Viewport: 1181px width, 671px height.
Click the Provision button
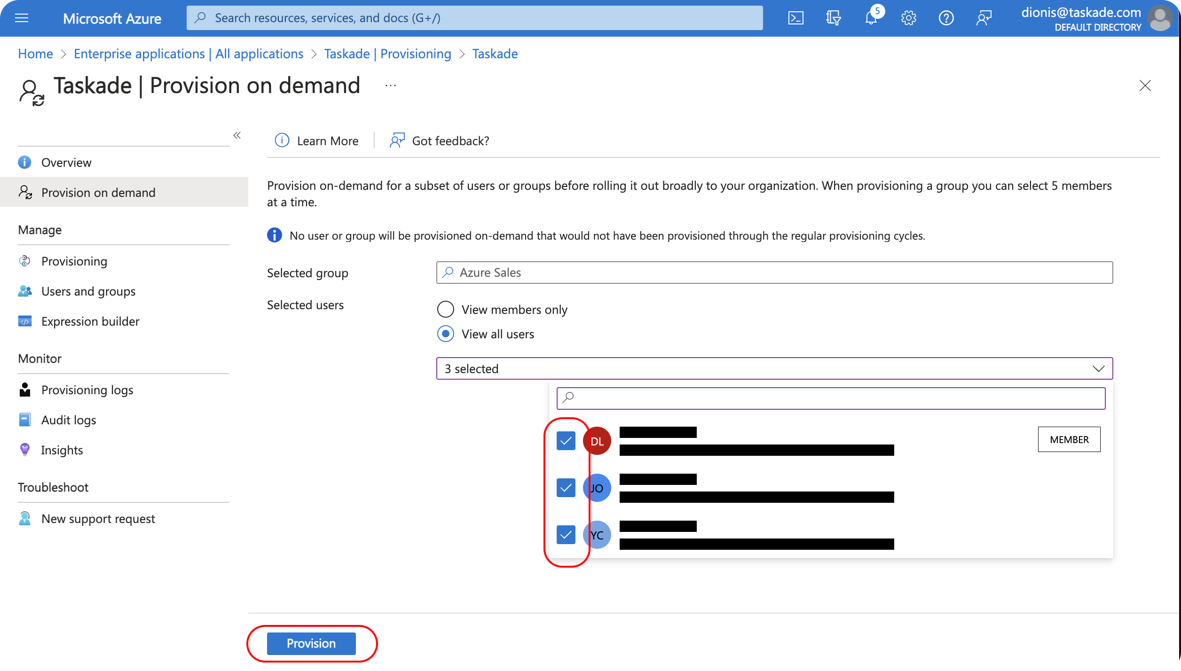pyautogui.click(x=311, y=643)
